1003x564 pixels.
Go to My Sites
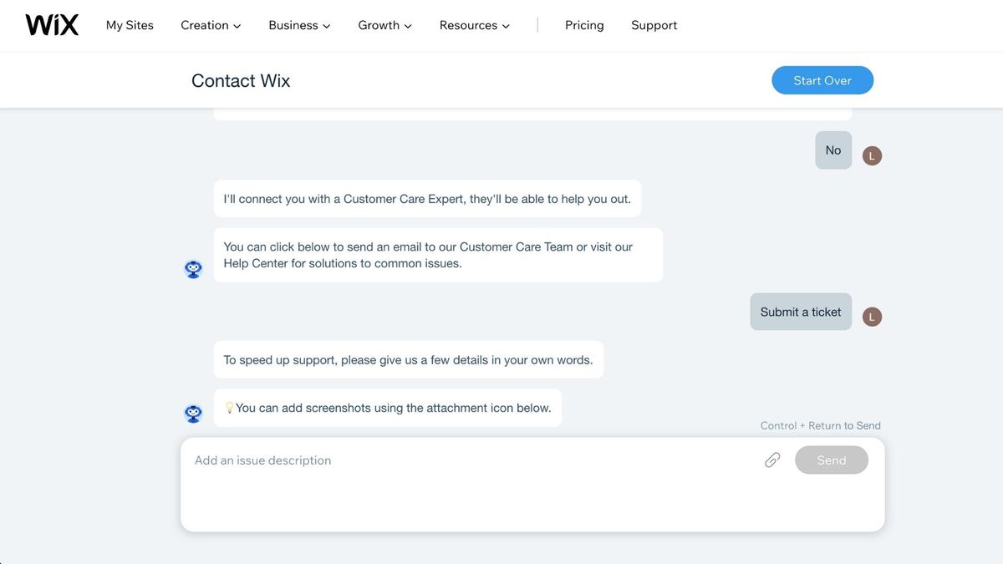[129, 25]
